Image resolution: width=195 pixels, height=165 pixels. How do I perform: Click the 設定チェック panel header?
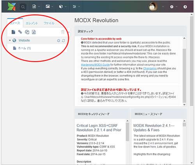(x=130, y=31)
